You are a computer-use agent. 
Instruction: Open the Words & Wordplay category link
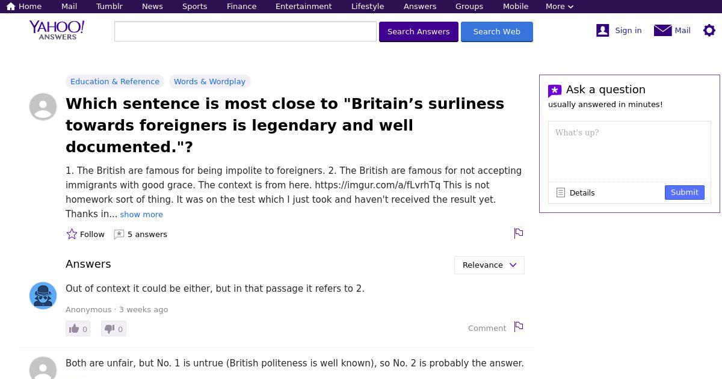pos(209,81)
